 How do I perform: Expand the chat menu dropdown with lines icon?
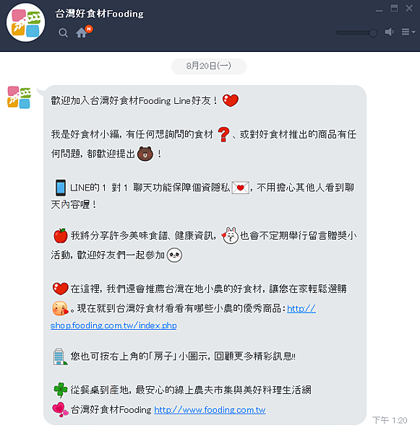[408, 32]
